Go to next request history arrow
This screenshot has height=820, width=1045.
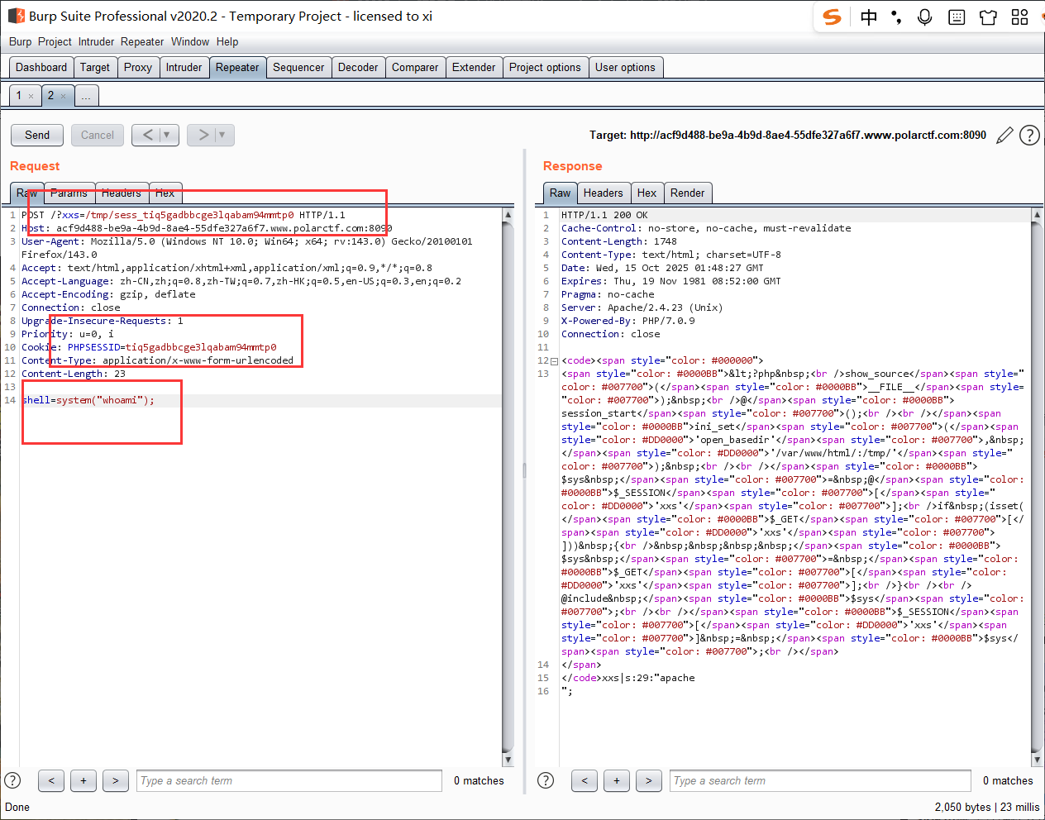(x=203, y=135)
